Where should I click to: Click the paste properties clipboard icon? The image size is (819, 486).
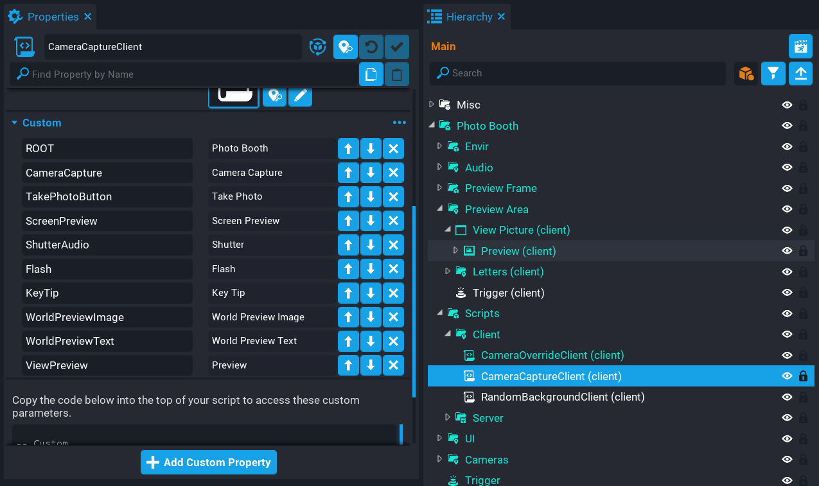pyautogui.click(x=397, y=74)
